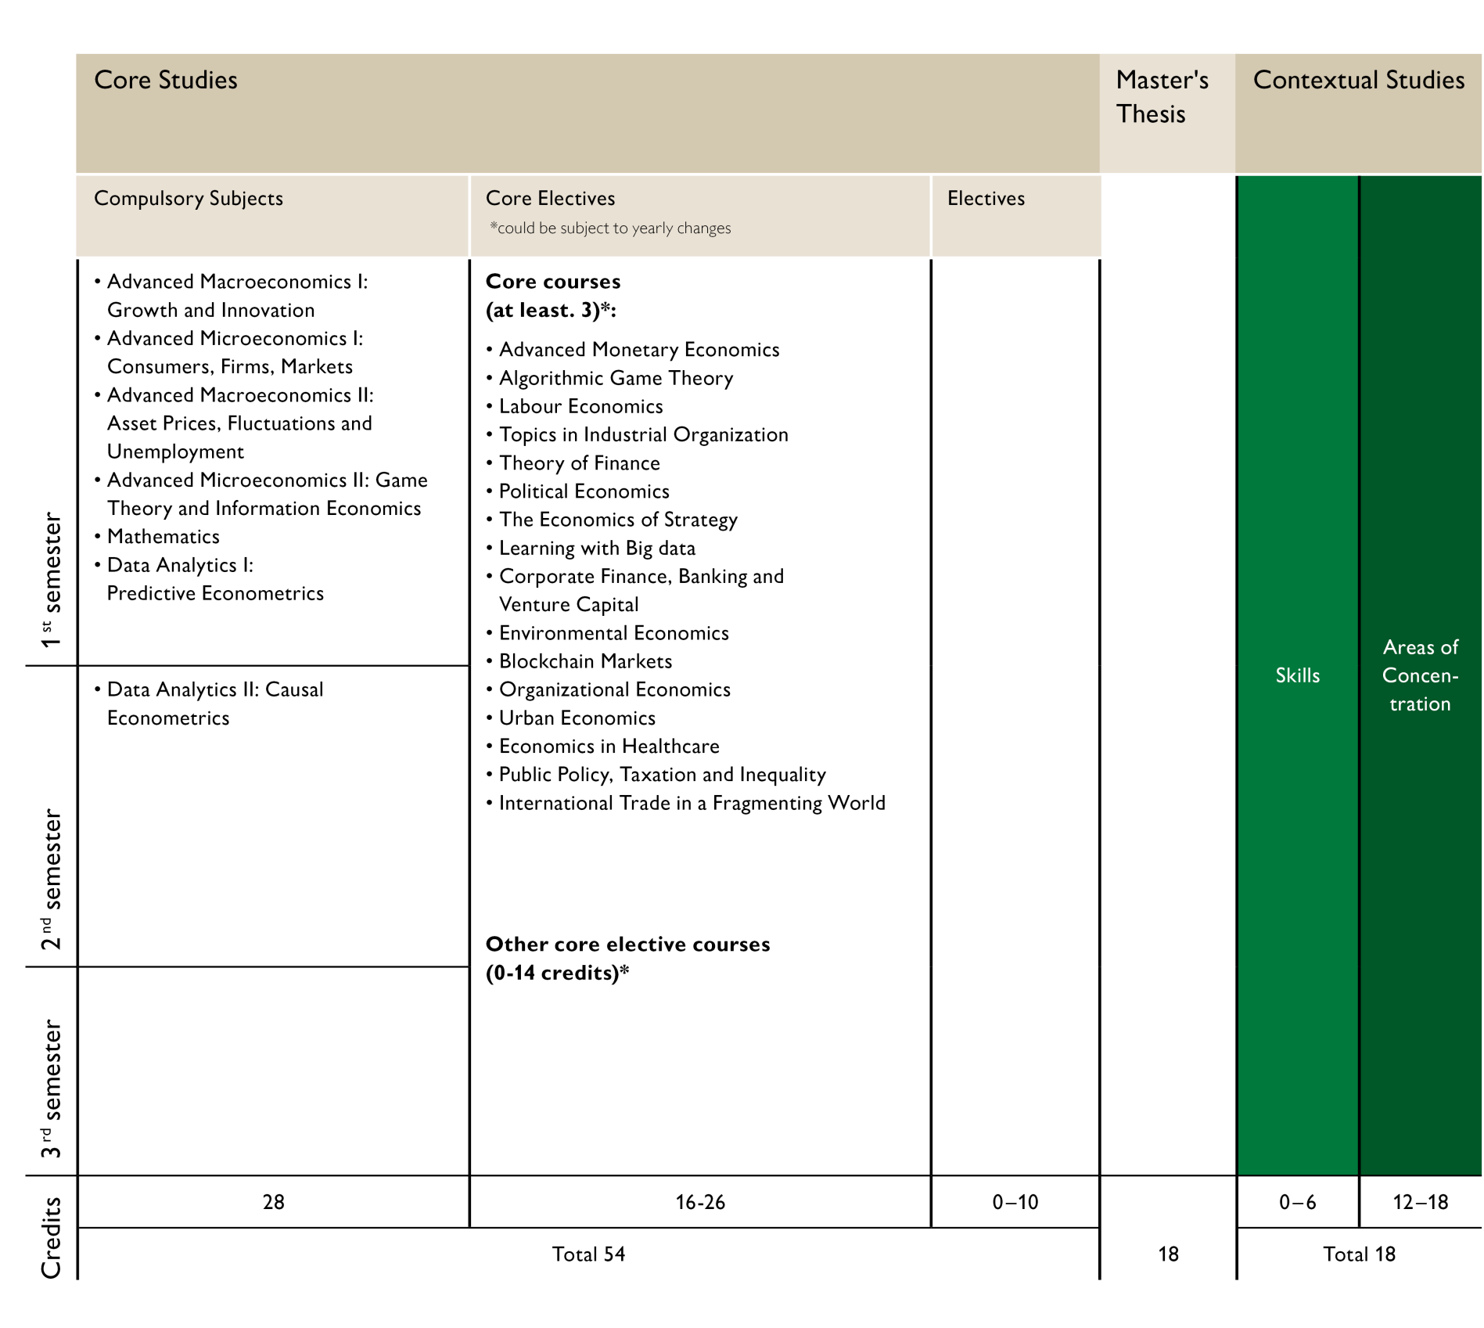The height and width of the screenshot is (1328, 1484).
Task: Click the Contextual Studies header
Action: 1358,81
